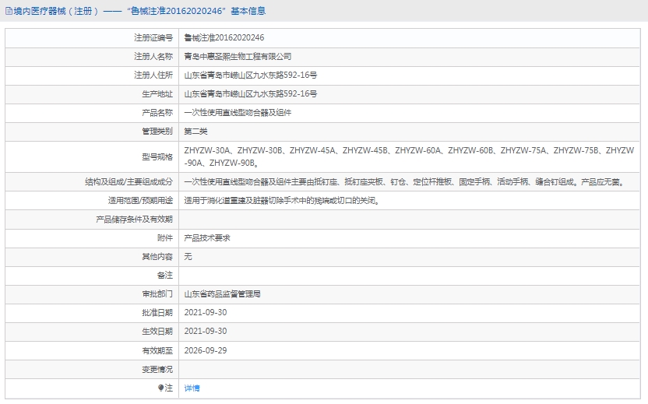Open the 详情 link

pyautogui.click(x=192, y=388)
